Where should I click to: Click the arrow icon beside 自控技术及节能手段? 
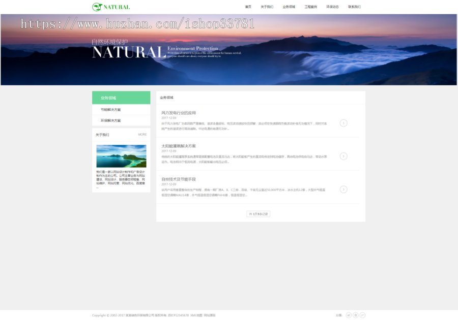[x=343, y=189]
